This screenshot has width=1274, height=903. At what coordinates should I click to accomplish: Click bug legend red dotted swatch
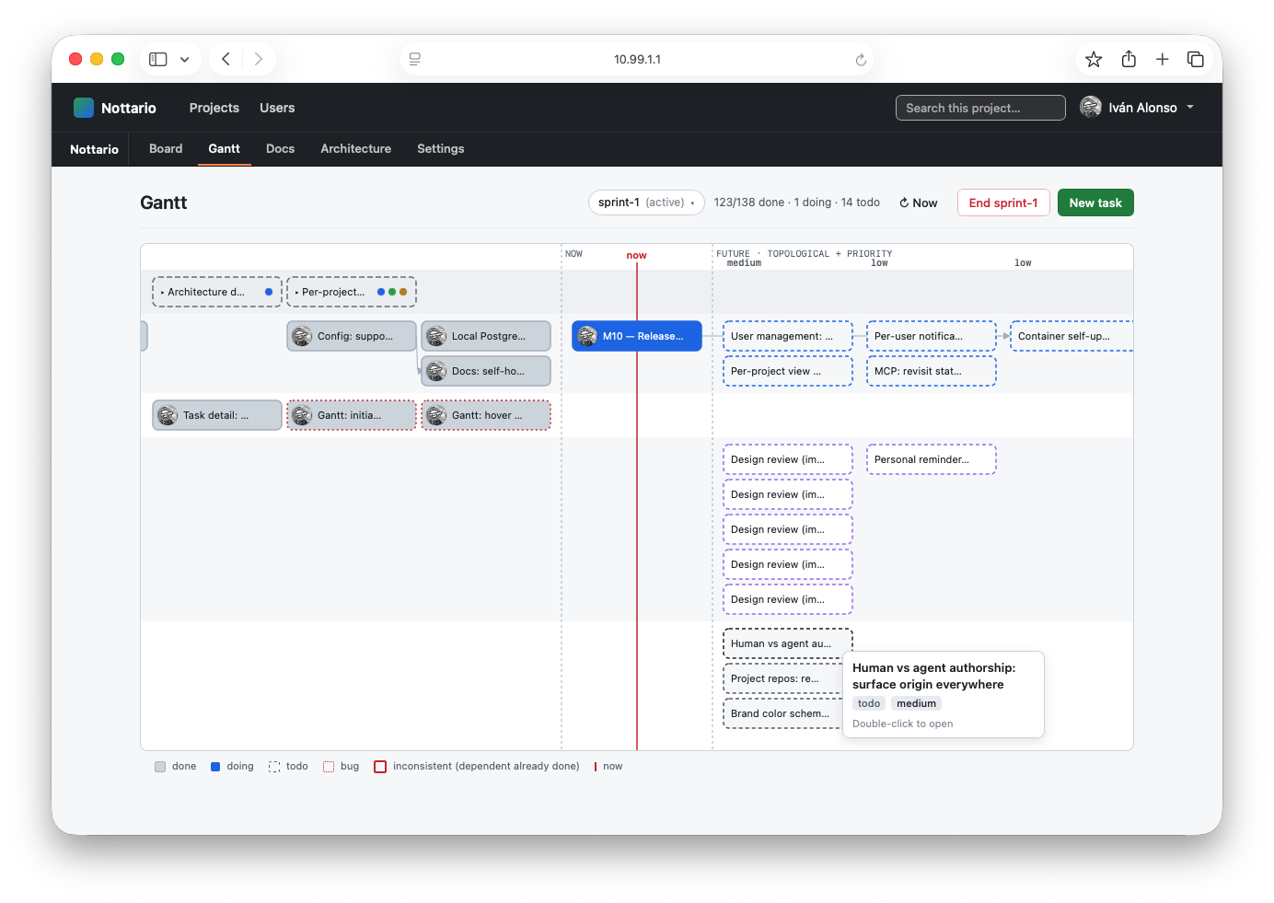coord(329,767)
